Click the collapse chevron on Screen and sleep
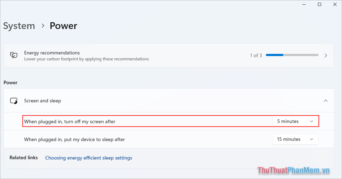 [x=325, y=100]
